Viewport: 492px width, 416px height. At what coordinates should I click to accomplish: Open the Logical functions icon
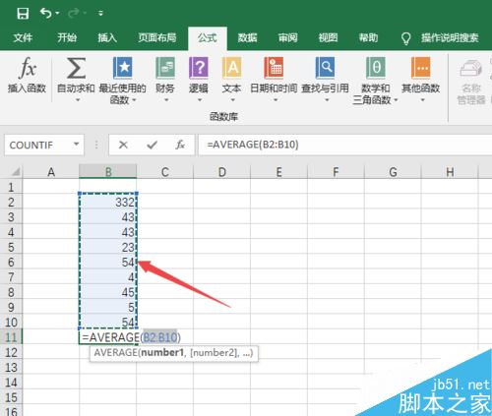tap(199, 68)
